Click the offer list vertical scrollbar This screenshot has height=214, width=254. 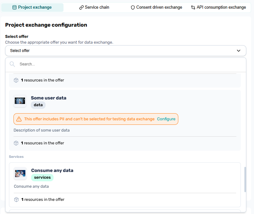click(x=244, y=179)
